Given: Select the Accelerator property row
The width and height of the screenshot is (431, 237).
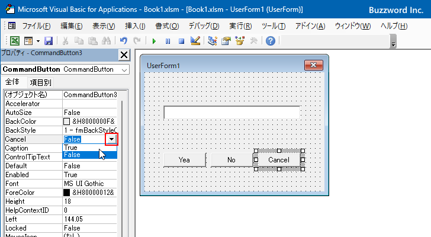Looking at the screenshot, I should (x=61, y=104).
